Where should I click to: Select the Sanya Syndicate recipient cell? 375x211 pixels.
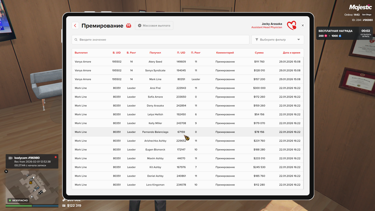click(x=155, y=71)
